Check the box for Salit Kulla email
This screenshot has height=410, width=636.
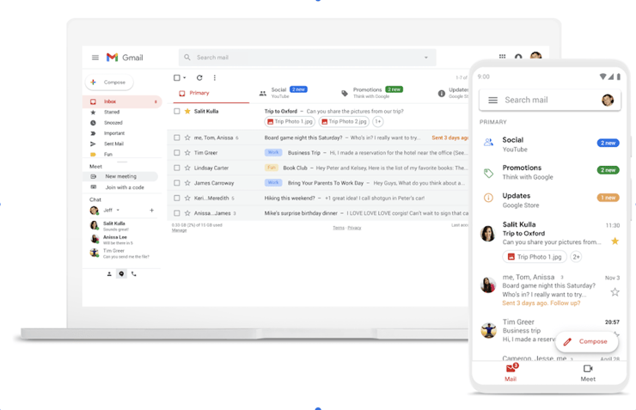177,111
